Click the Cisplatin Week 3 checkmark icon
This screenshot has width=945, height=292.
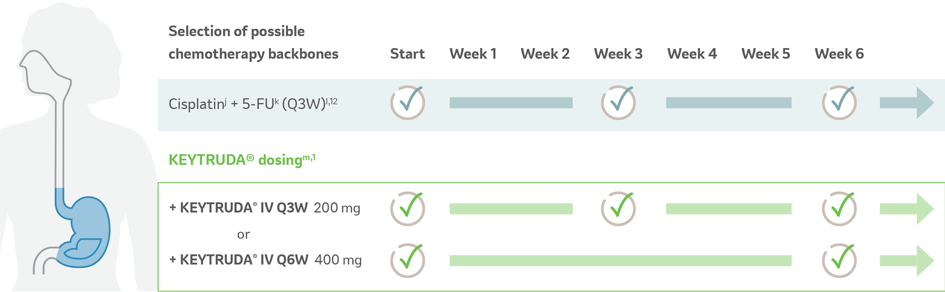point(618,102)
